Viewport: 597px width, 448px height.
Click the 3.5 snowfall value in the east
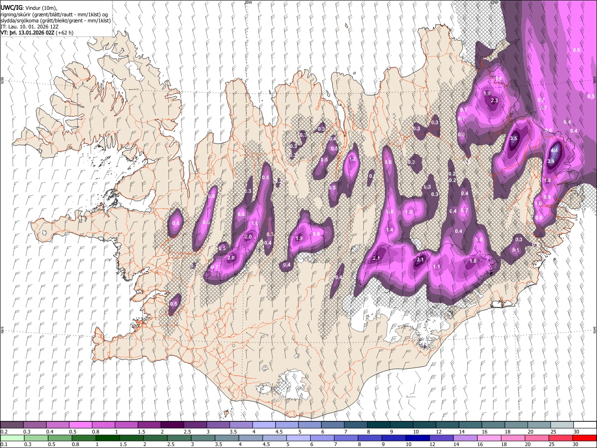(x=514, y=139)
